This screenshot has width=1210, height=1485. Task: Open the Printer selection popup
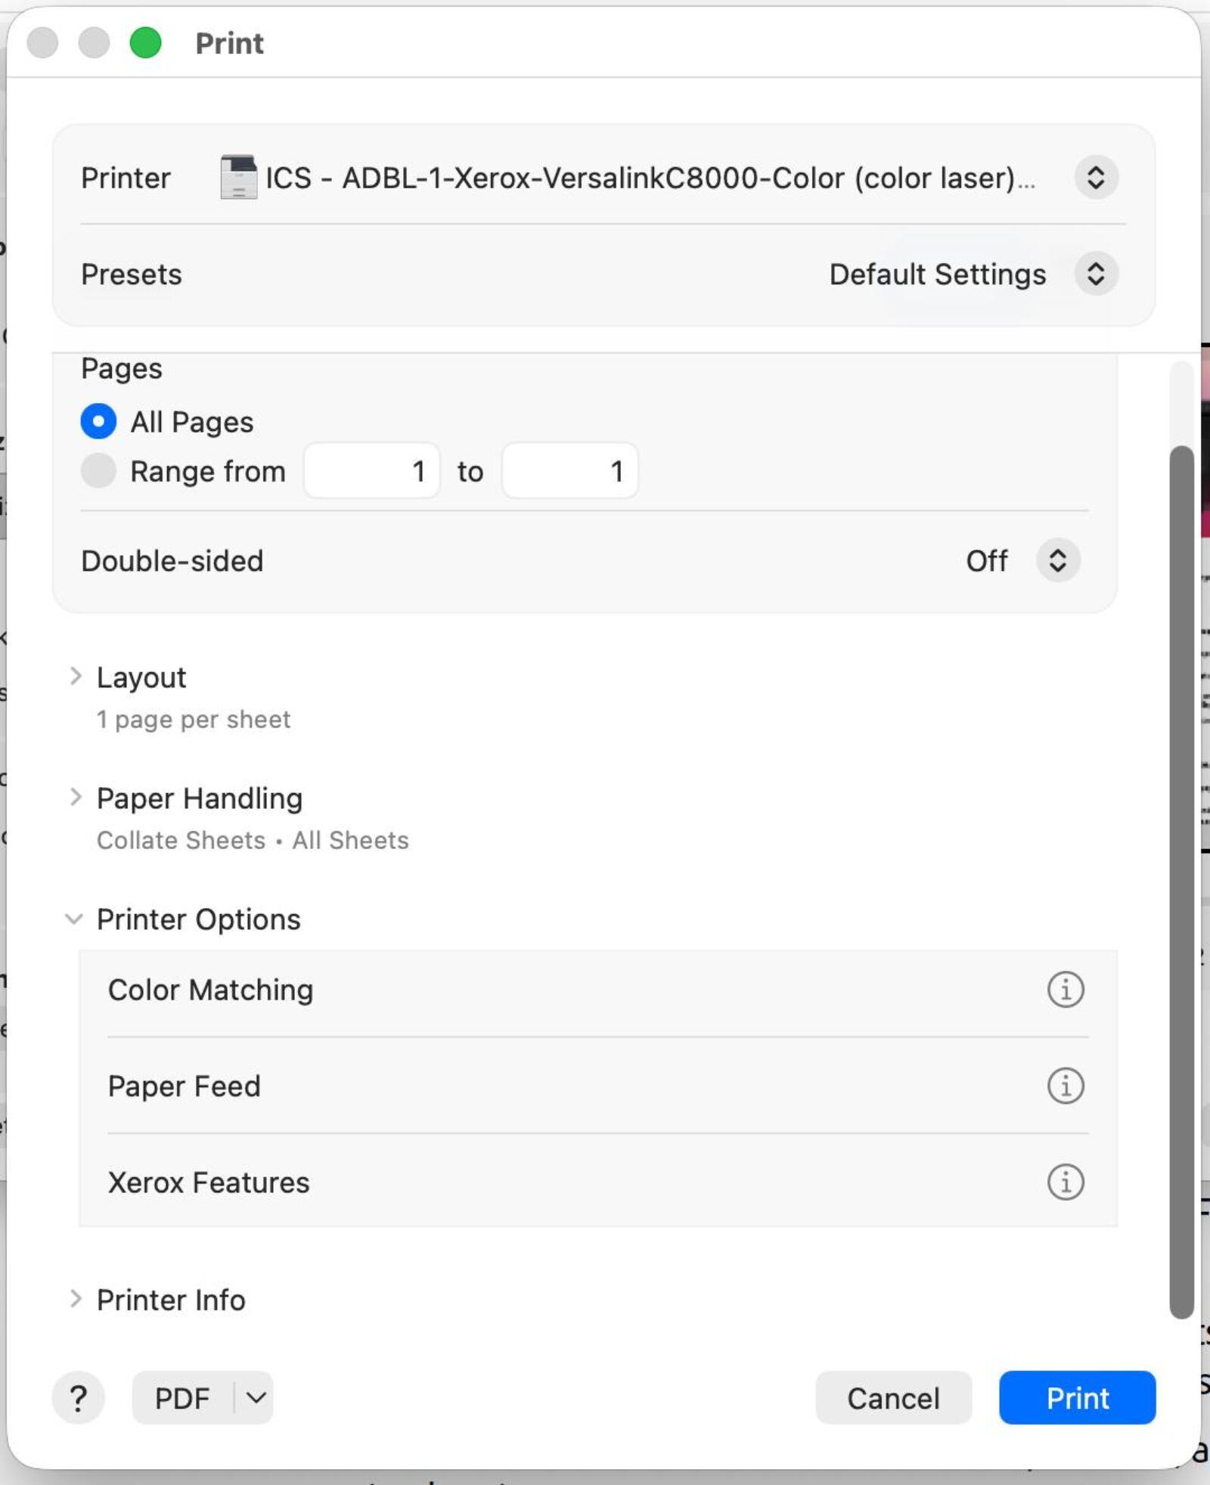[1096, 178]
